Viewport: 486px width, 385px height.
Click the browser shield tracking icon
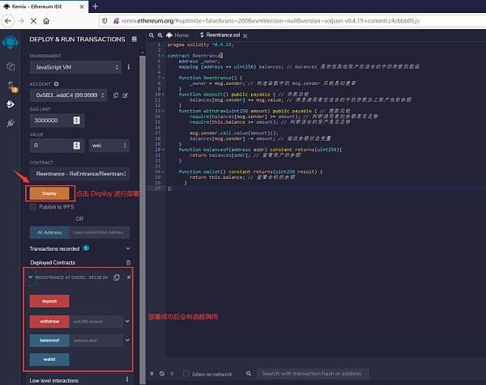coord(104,21)
